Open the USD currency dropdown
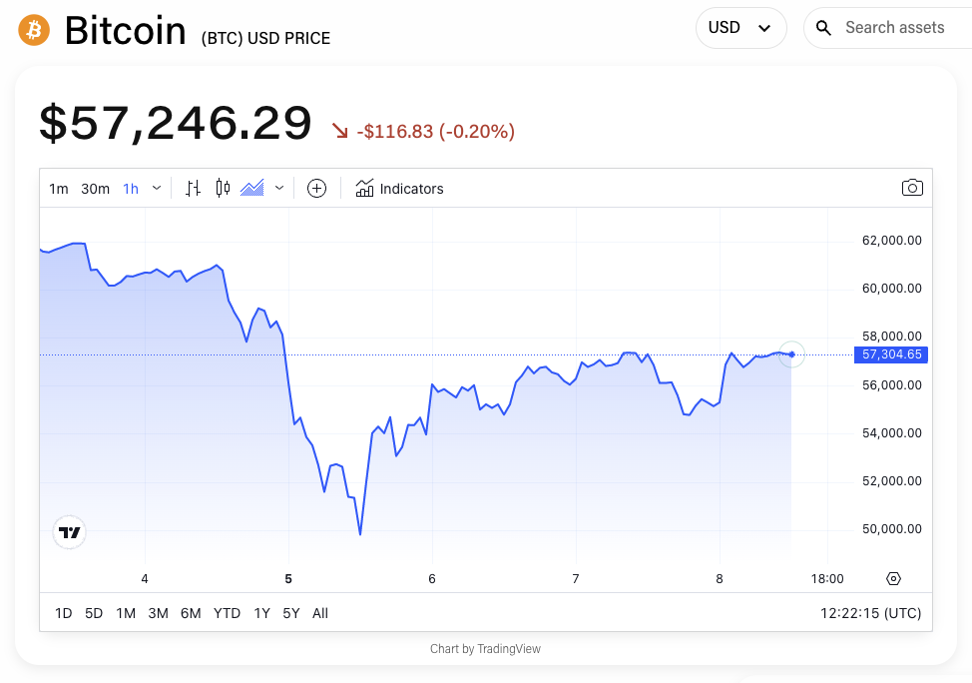 pos(740,28)
